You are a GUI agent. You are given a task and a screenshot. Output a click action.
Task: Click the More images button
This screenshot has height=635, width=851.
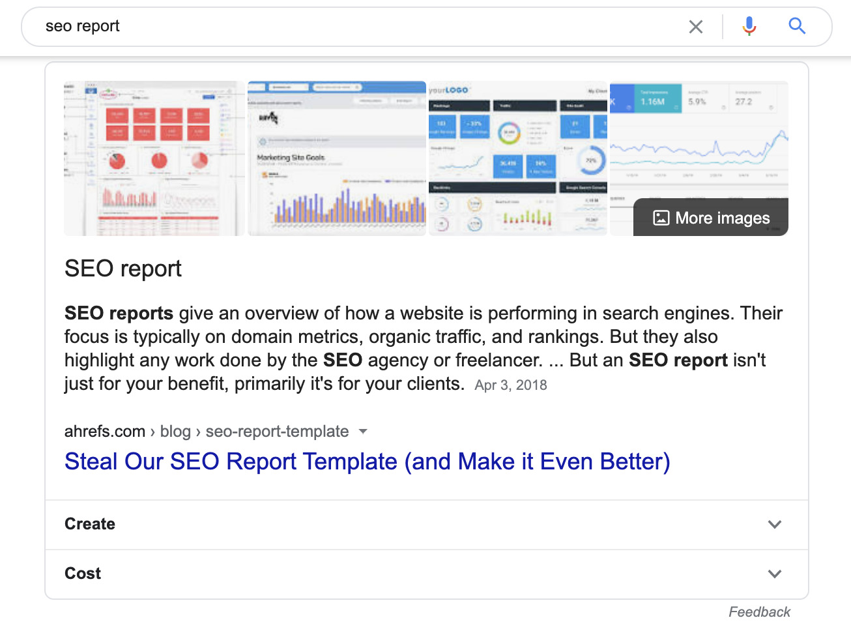tap(710, 218)
